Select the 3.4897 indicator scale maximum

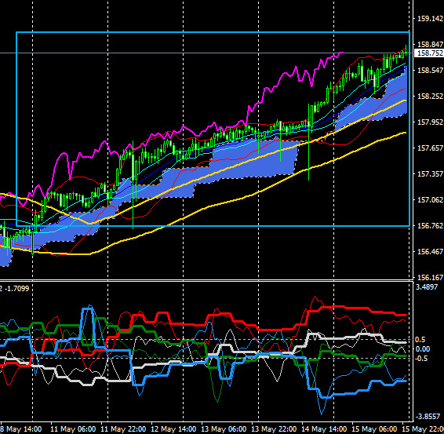point(426,287)
